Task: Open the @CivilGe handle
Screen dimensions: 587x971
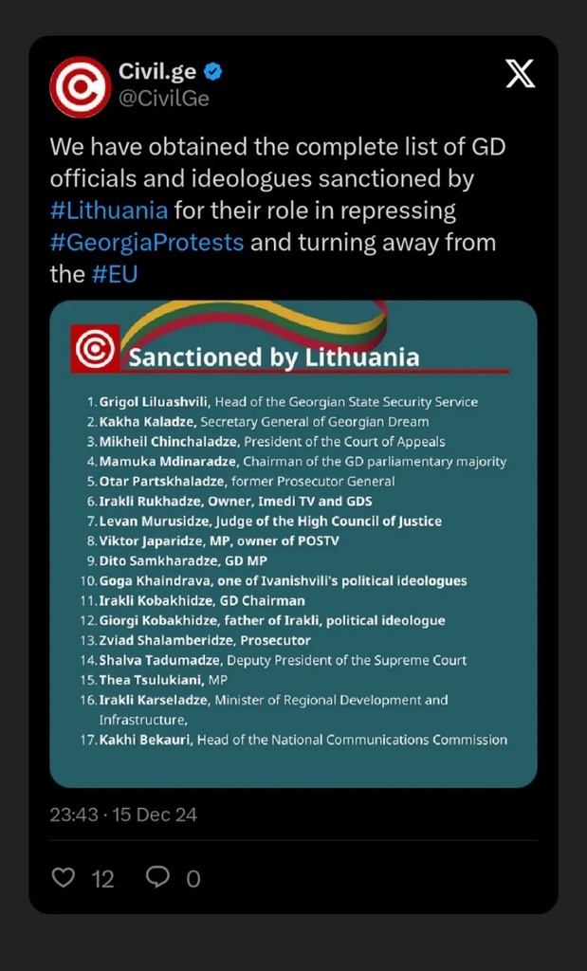Action: [x=163, y=98]
